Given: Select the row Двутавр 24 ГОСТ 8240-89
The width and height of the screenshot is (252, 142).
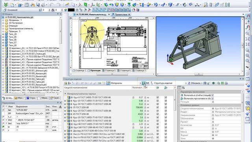Looking at the screenshot, I should 94,131.
